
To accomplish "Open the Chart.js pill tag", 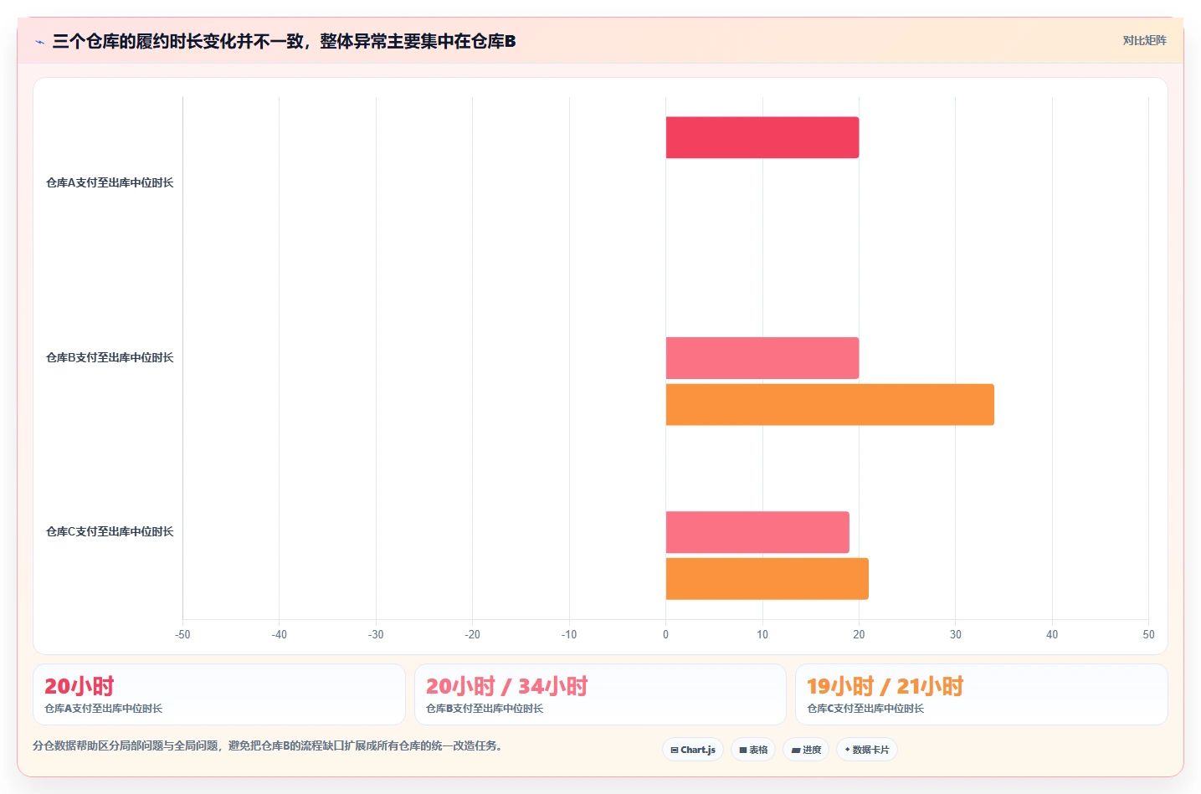I will 693,750.
